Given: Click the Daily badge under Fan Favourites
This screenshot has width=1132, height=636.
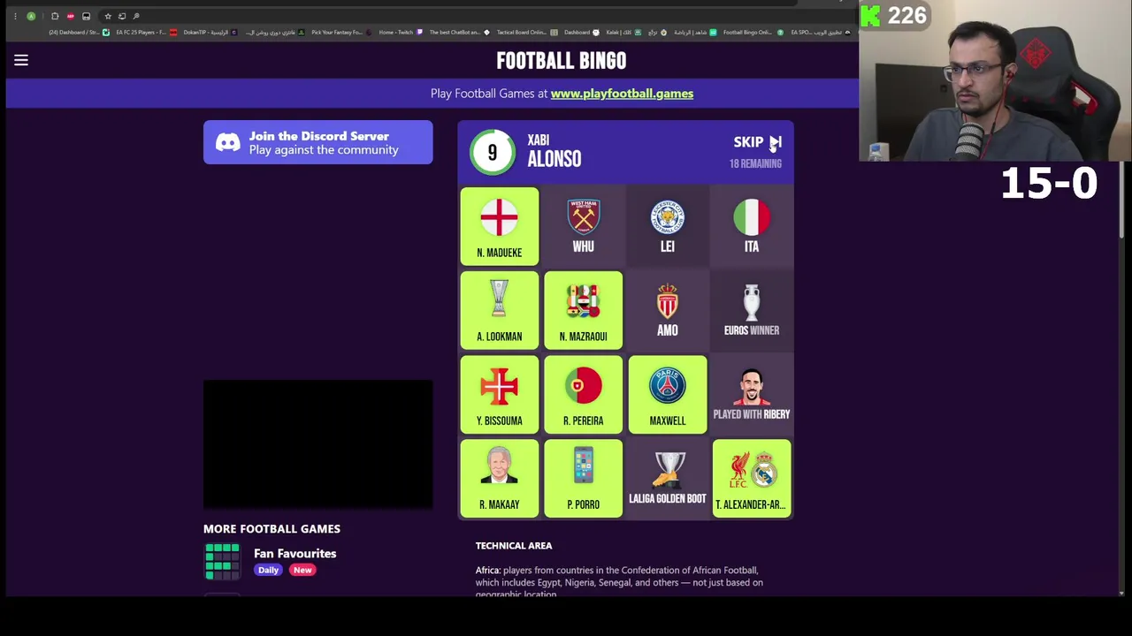Looking at the screenshot, I should click(268, 570).
